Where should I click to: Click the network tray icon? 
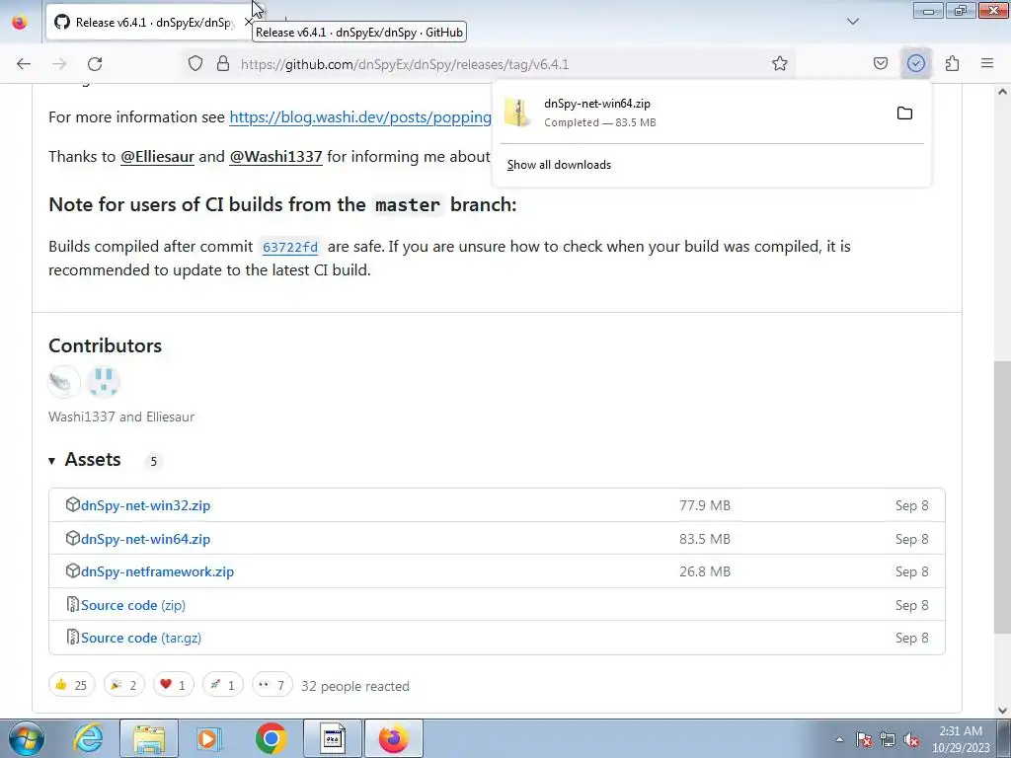[888, 740]
